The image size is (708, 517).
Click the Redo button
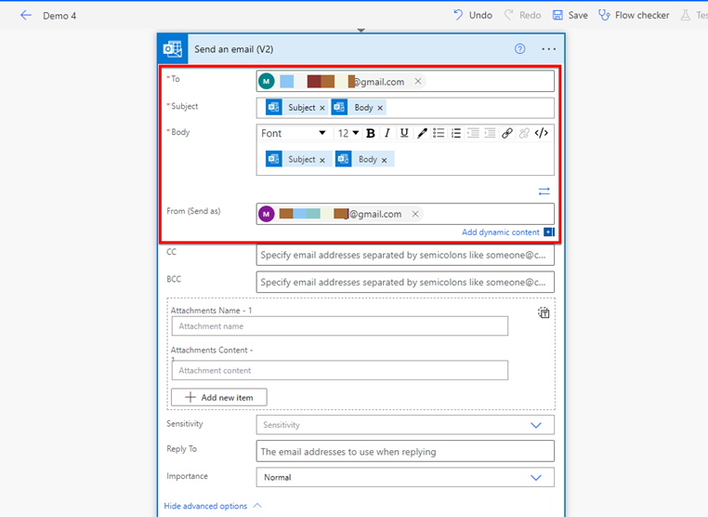pos(522,16)
